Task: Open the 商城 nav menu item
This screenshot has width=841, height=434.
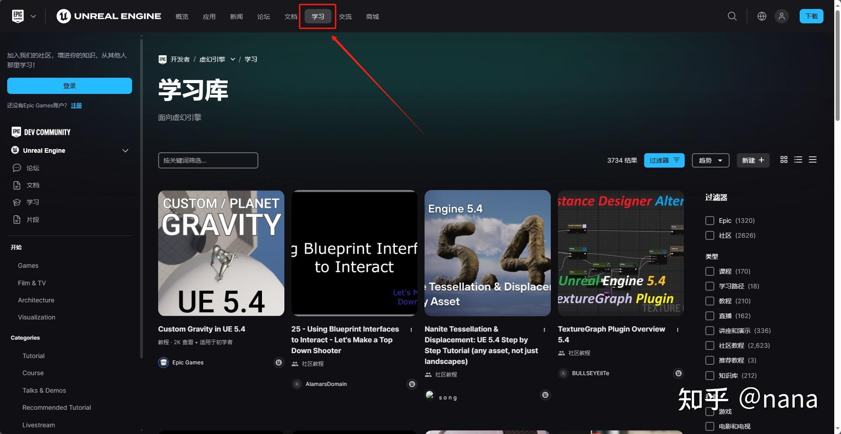Action: (372, 17)
